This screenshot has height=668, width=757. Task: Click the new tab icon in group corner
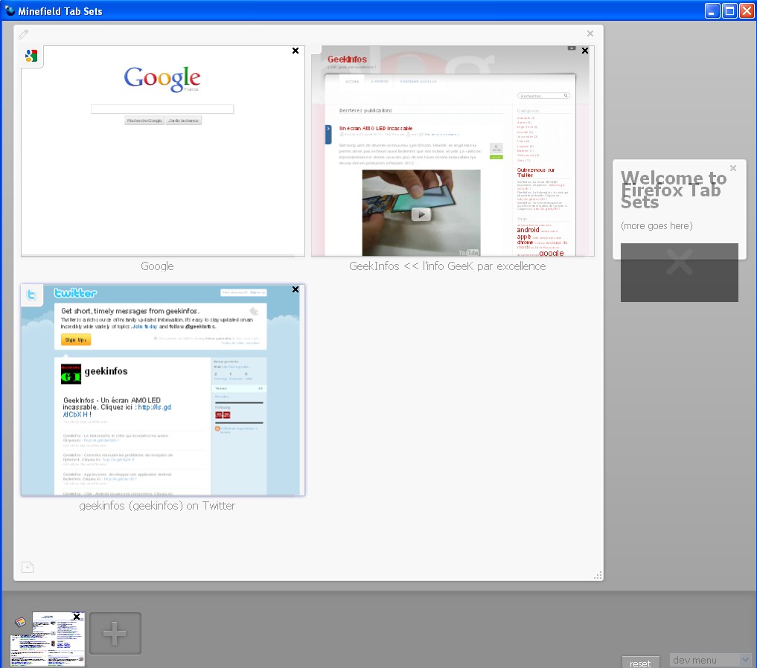(28, 568)
